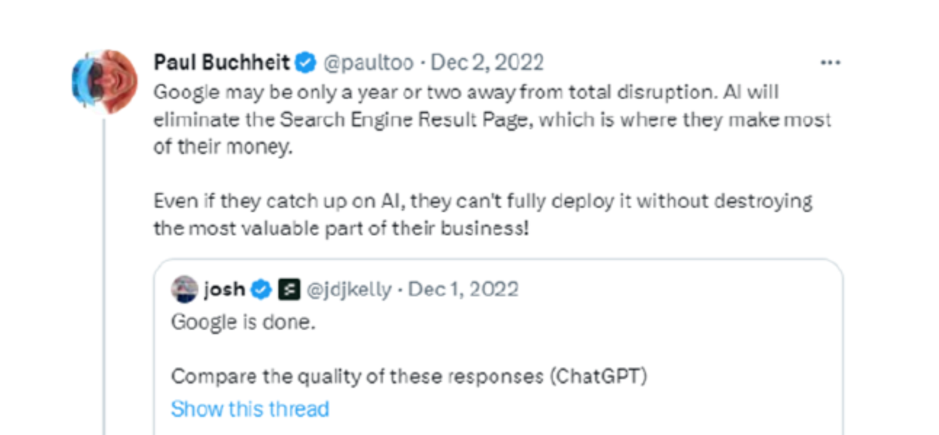Viewport: 939px width, 435px height.
Task: Click josh's small profile picture
Action: tap(185, 290)
